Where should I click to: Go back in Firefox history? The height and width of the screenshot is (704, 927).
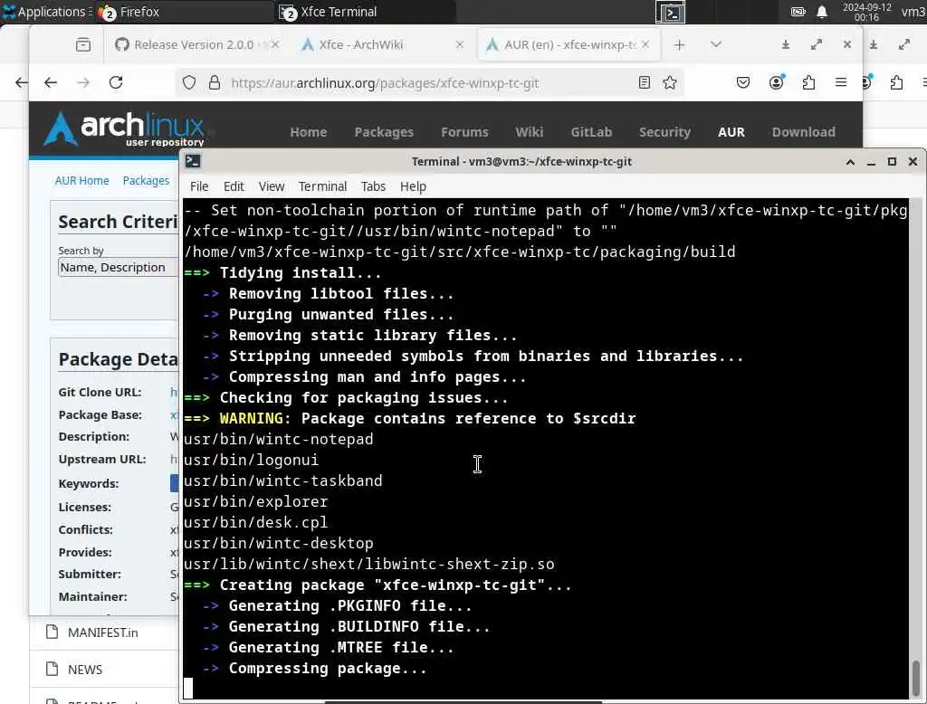coord(51,82)
